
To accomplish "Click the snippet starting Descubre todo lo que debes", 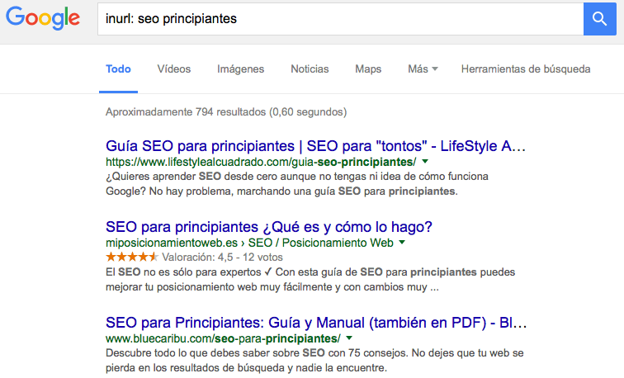I will [314, 360].
